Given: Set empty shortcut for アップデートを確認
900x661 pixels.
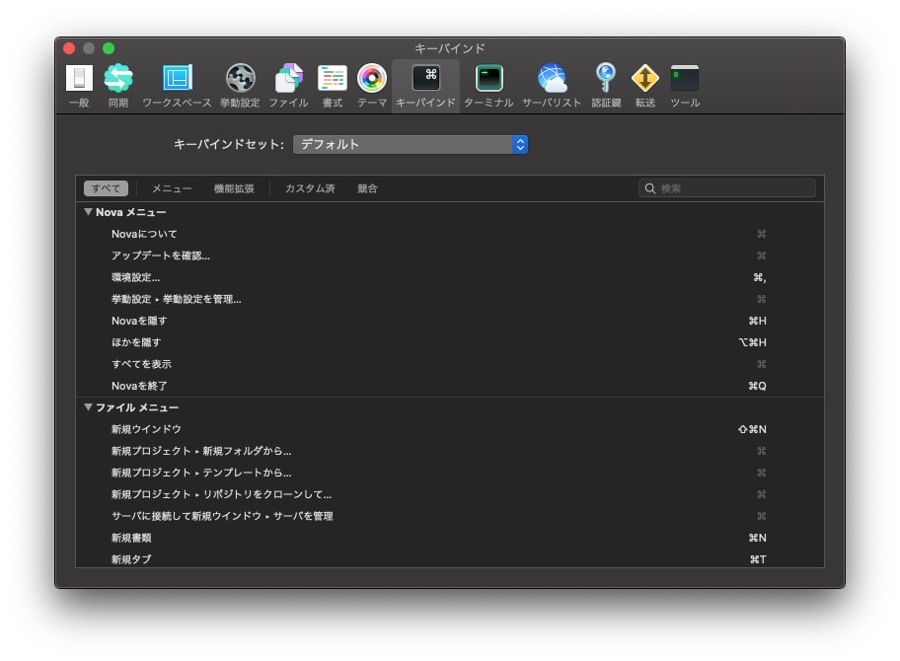Looking at the screenshot, I should click(761, 256).
